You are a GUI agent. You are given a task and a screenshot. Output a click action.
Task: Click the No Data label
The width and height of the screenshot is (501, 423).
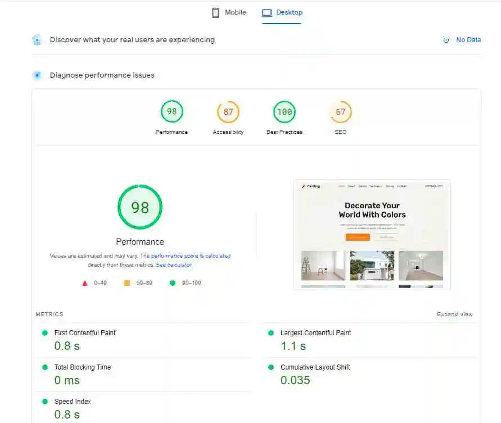click(x=468, y=40)
